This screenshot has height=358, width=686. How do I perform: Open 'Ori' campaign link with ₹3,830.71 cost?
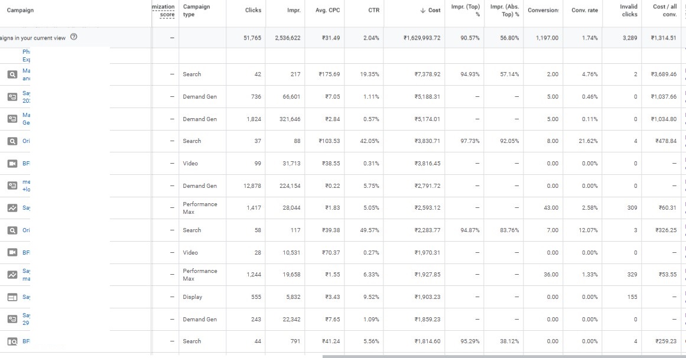[26, 141]
